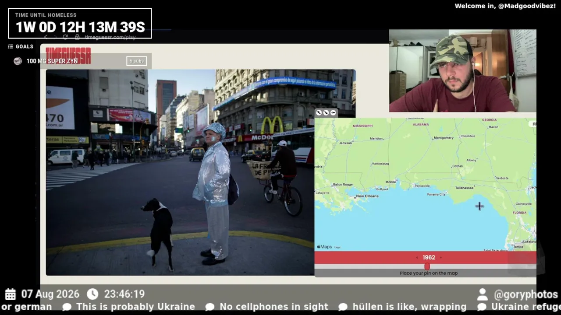Click the streamer webcam feed
Screen dimensions: 561x315
(x=462, y=71)
